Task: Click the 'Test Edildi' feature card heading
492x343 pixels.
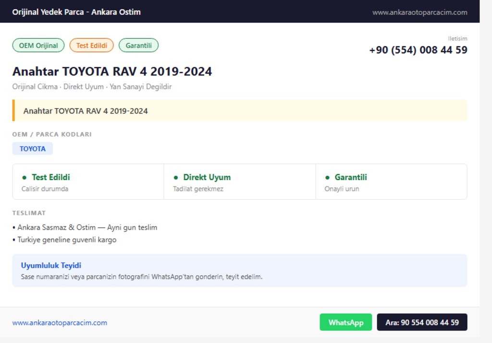Action: pyautogui.click(x=51, y=177)
